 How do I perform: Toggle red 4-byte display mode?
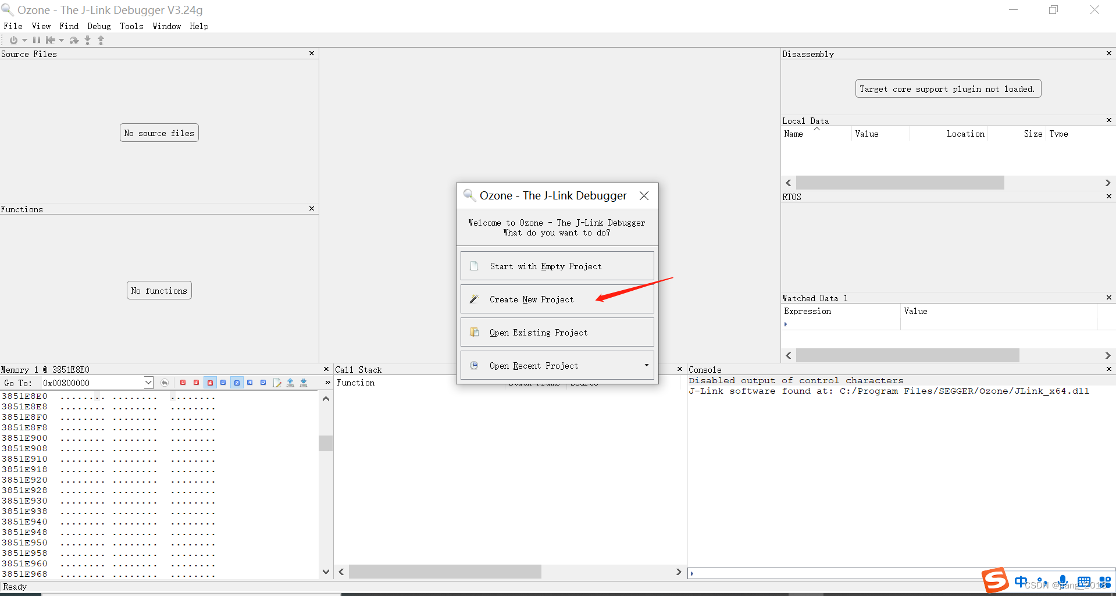coord(210,383)
